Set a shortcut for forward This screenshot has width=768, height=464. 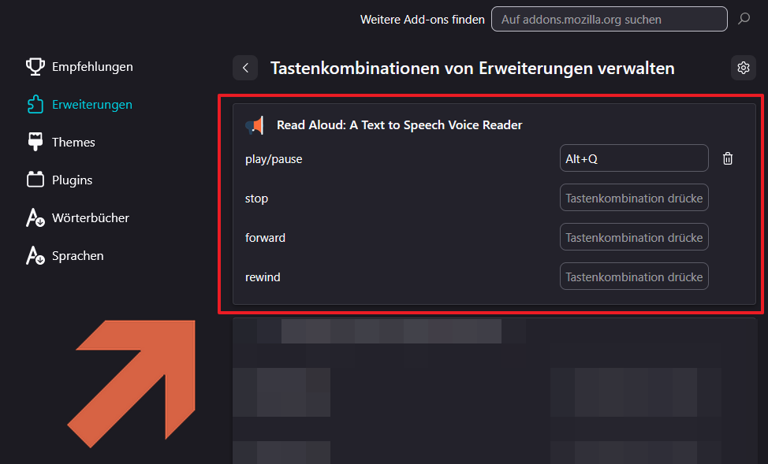[634, 237]
